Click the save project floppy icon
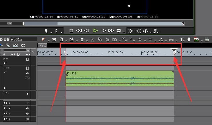The width and height of the screenshot is (212, 125). click(82, 40)
